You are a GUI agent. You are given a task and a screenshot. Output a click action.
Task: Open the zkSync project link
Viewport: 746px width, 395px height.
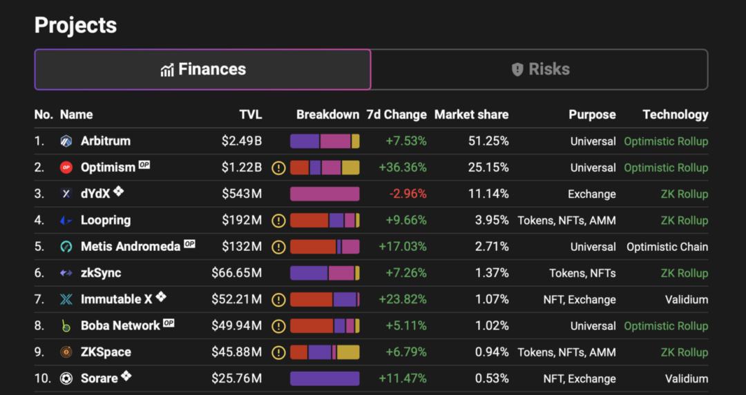point(101,273)
